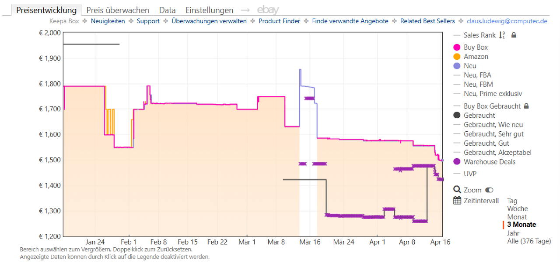Click the Buy Box Gebraucht lock icon
560x263 pixels.
(x=526, y=106)
